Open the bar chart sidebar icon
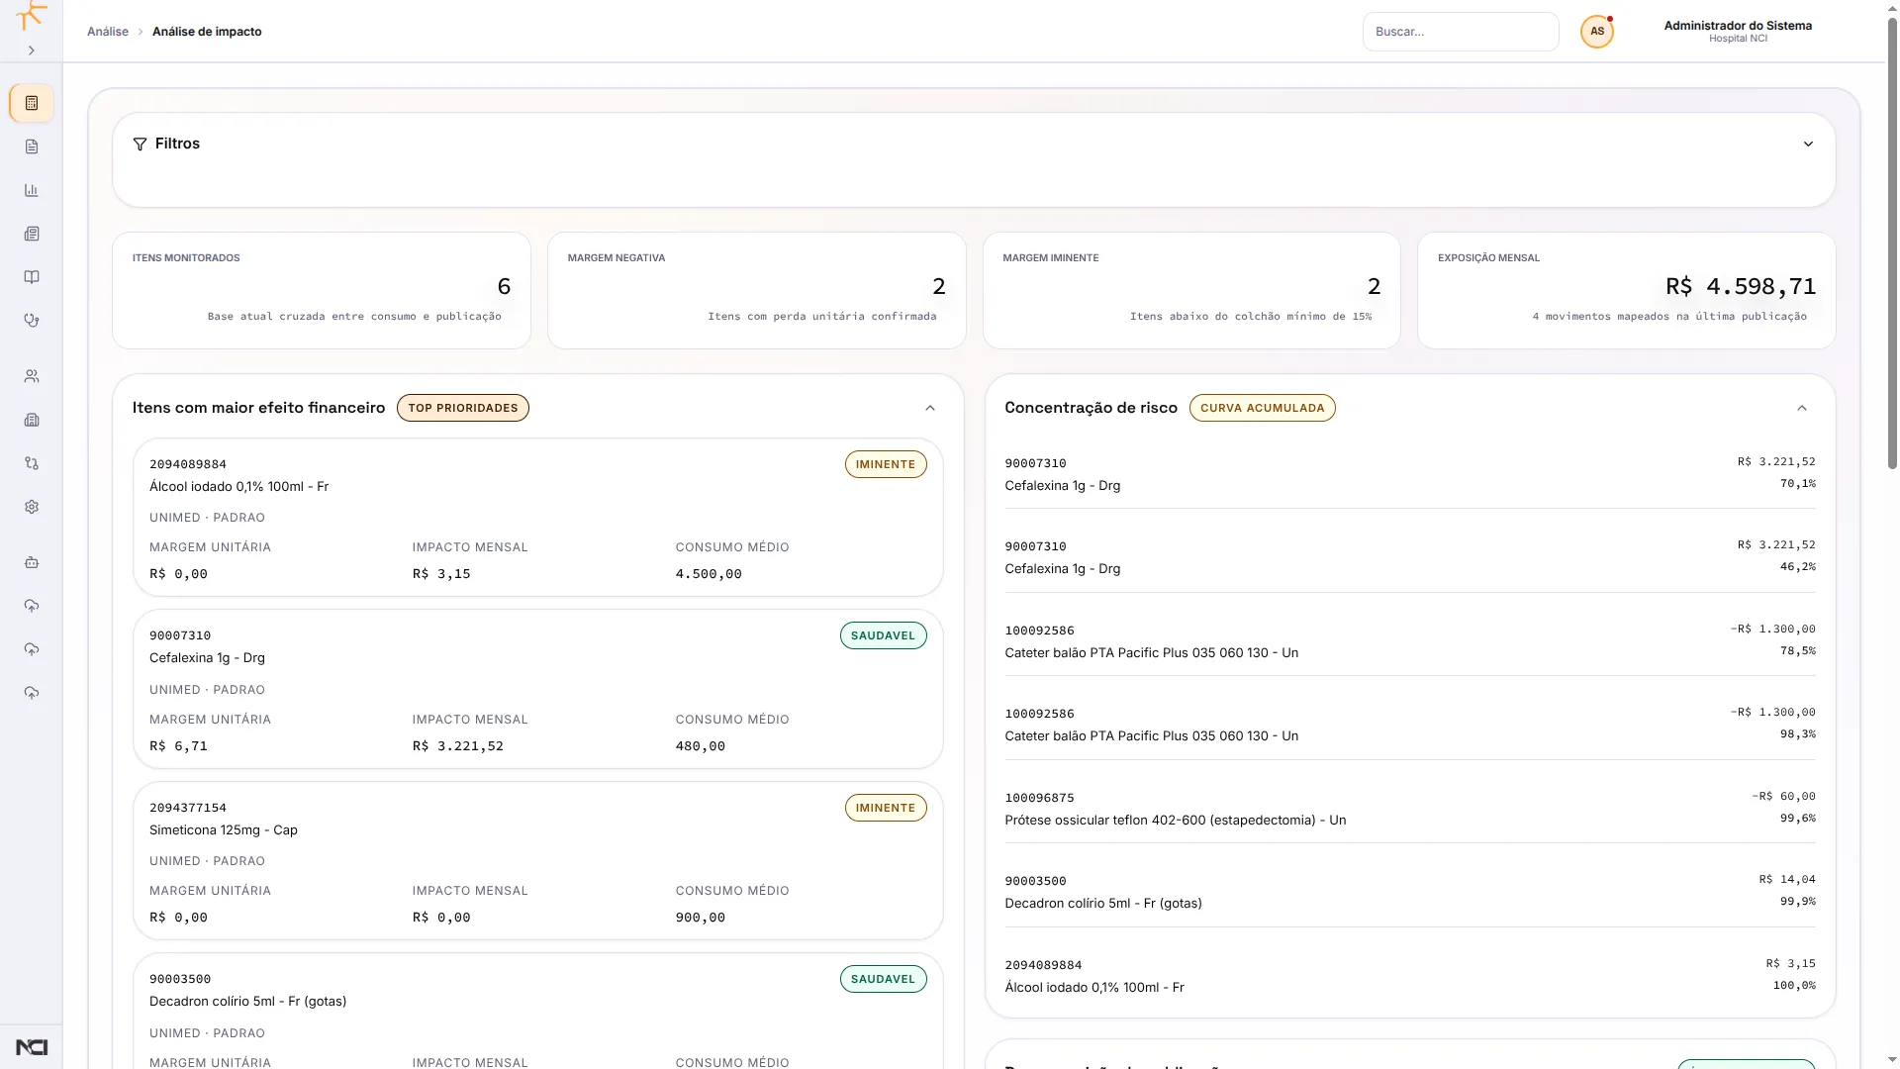Screen dimensions: 1900x1069 [32, 190]
